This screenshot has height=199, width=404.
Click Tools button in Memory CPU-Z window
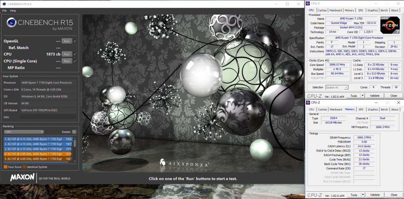click(x=353, y=195)
